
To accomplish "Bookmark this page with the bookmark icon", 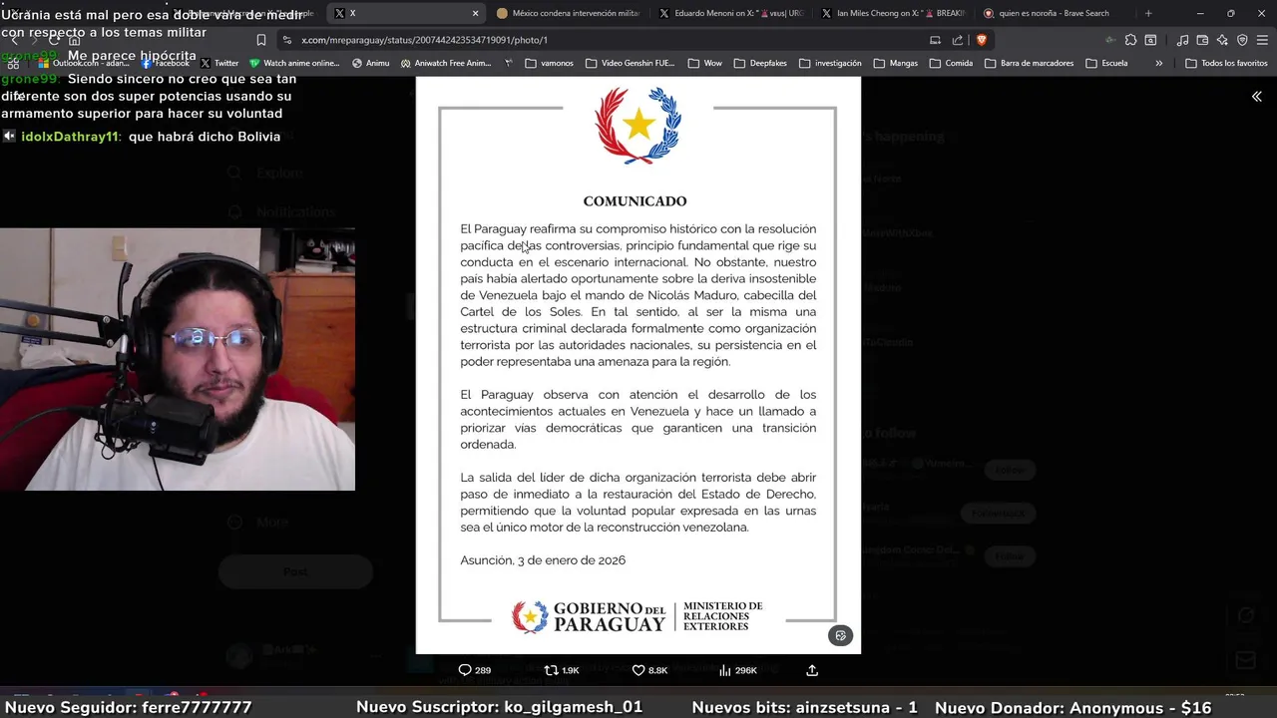I will pos(260,40).
